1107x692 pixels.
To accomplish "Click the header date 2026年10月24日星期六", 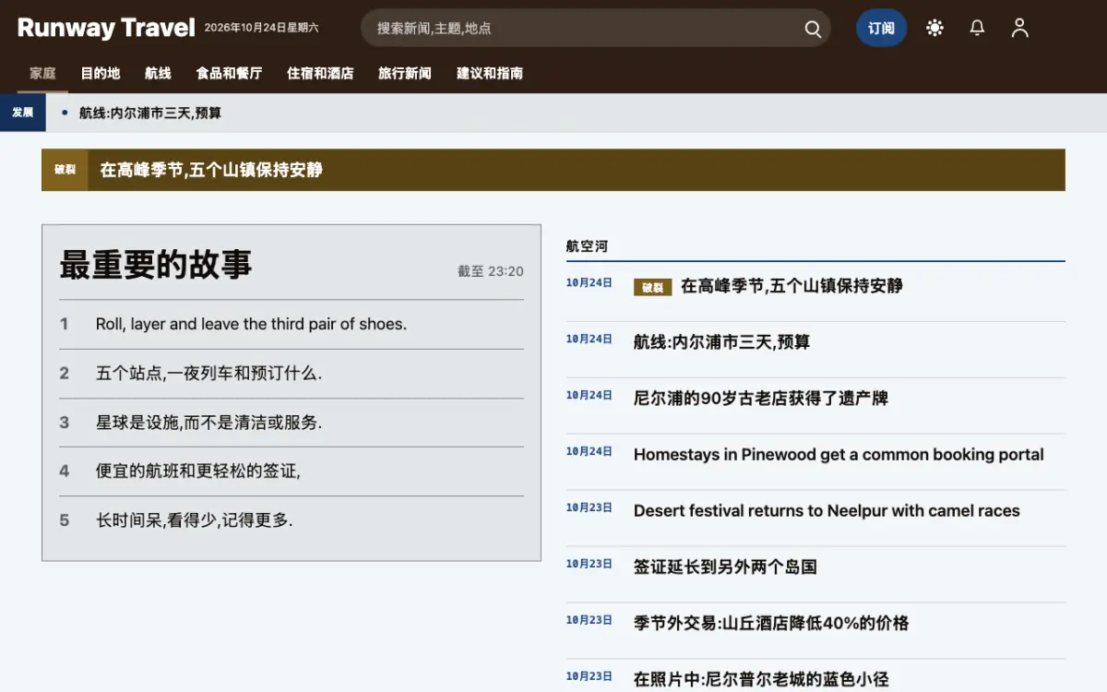I will [x=262, y=28].
